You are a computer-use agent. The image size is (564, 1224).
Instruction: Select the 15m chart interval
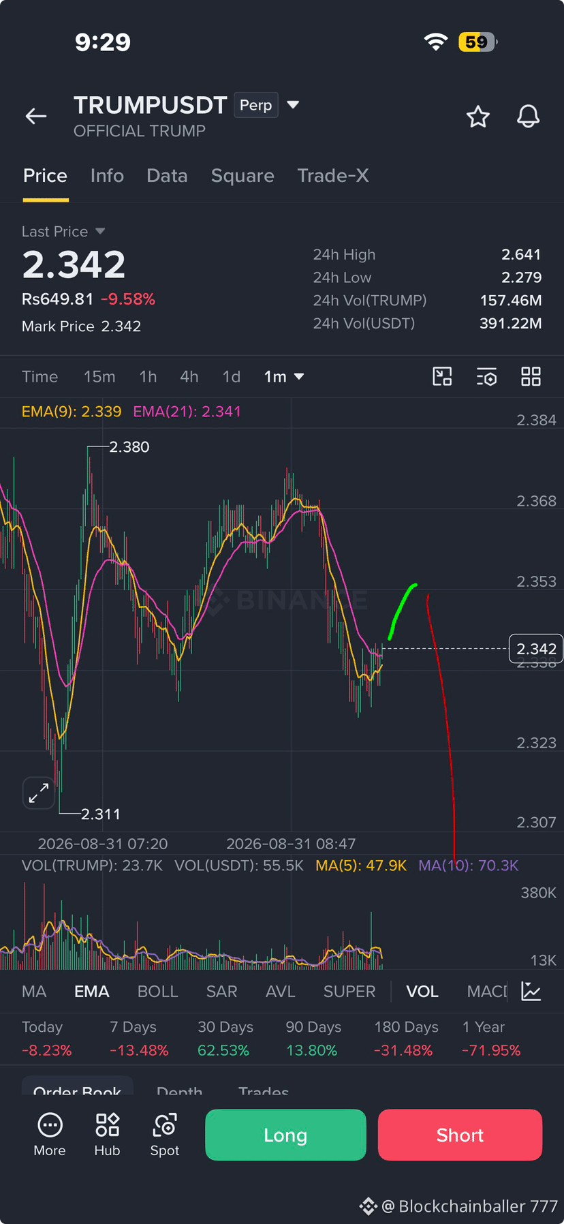pos(99,376)
